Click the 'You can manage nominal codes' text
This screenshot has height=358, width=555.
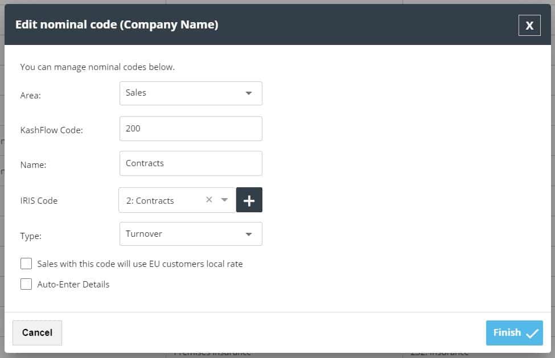pyautogui.click(x=97, y=67)
